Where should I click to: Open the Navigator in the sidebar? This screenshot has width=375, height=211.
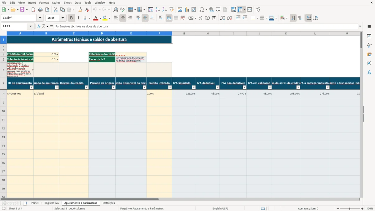pyautogui.click(x=369, y=63)
